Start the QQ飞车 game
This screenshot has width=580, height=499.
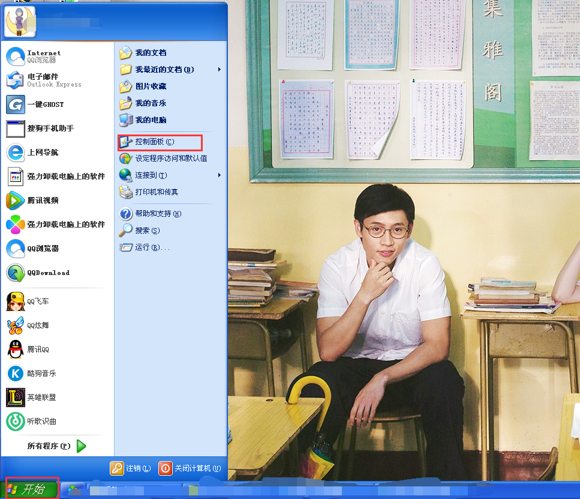point(57,301)
